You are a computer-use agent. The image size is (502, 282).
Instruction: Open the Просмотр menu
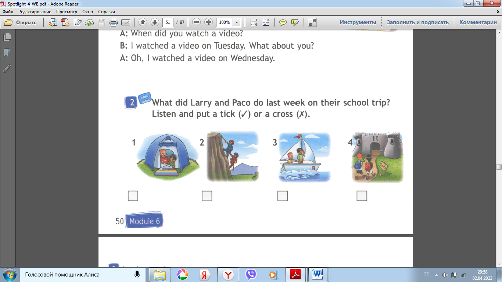(67, 12)
